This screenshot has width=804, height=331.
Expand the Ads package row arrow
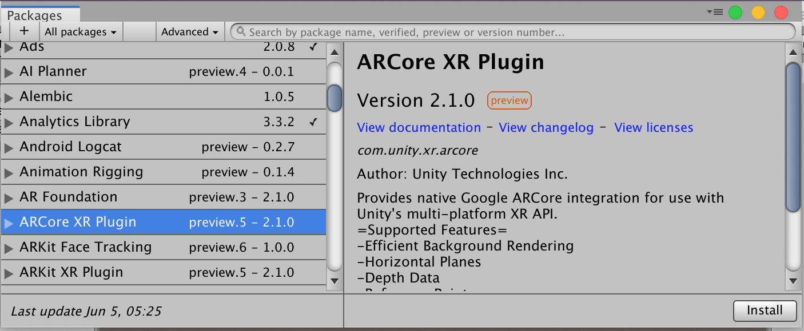pos(9,48)
